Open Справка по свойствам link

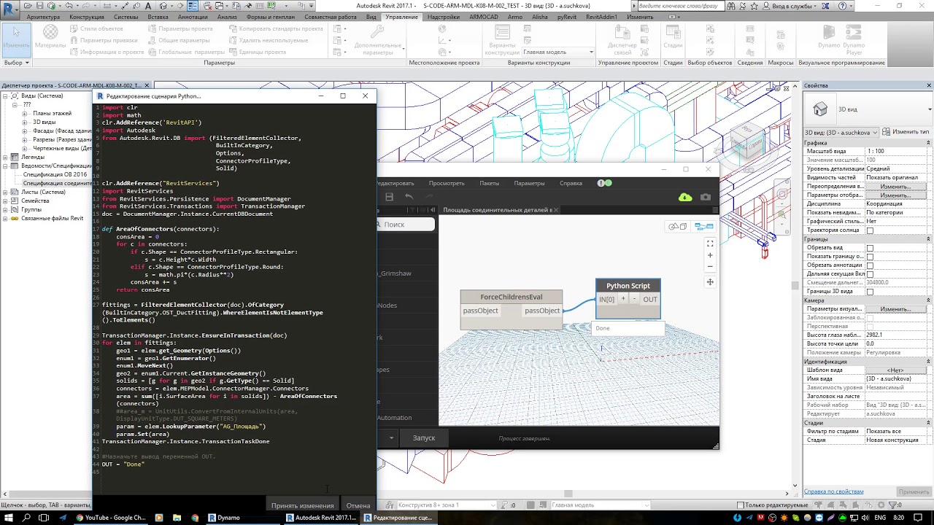point(833,491)
